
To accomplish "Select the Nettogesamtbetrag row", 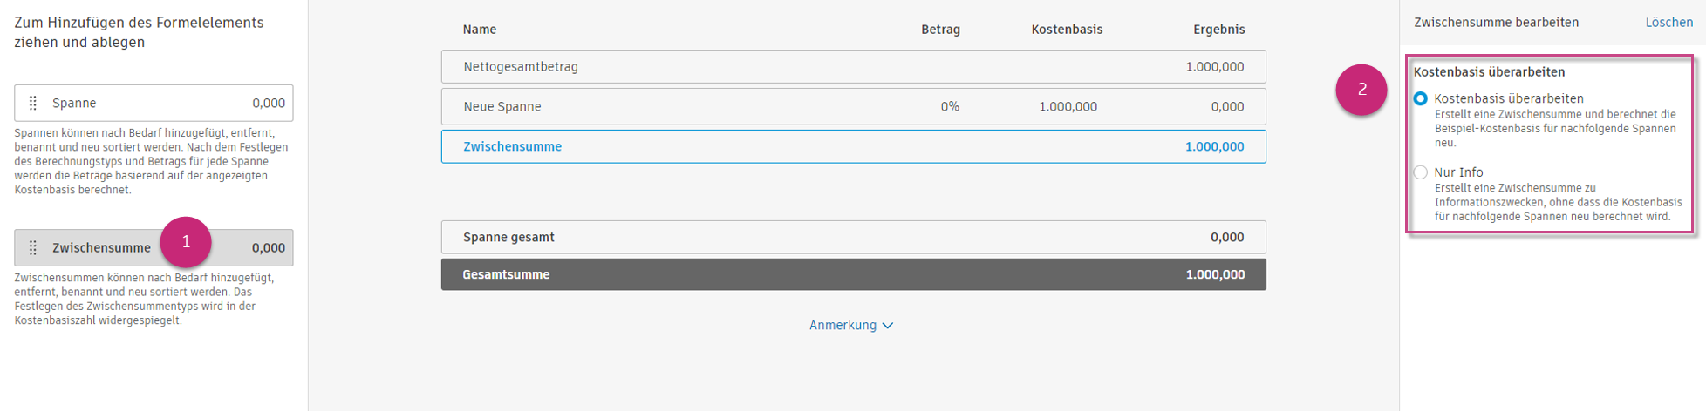I will click(x=853, y=67).
